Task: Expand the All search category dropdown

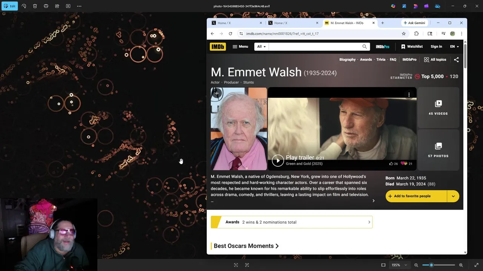Action: click(x=261, y=47)
